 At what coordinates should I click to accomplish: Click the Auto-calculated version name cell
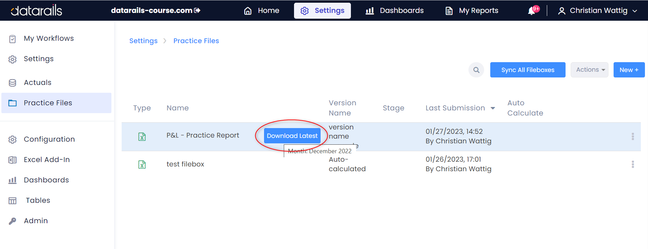tap(347, 164)
